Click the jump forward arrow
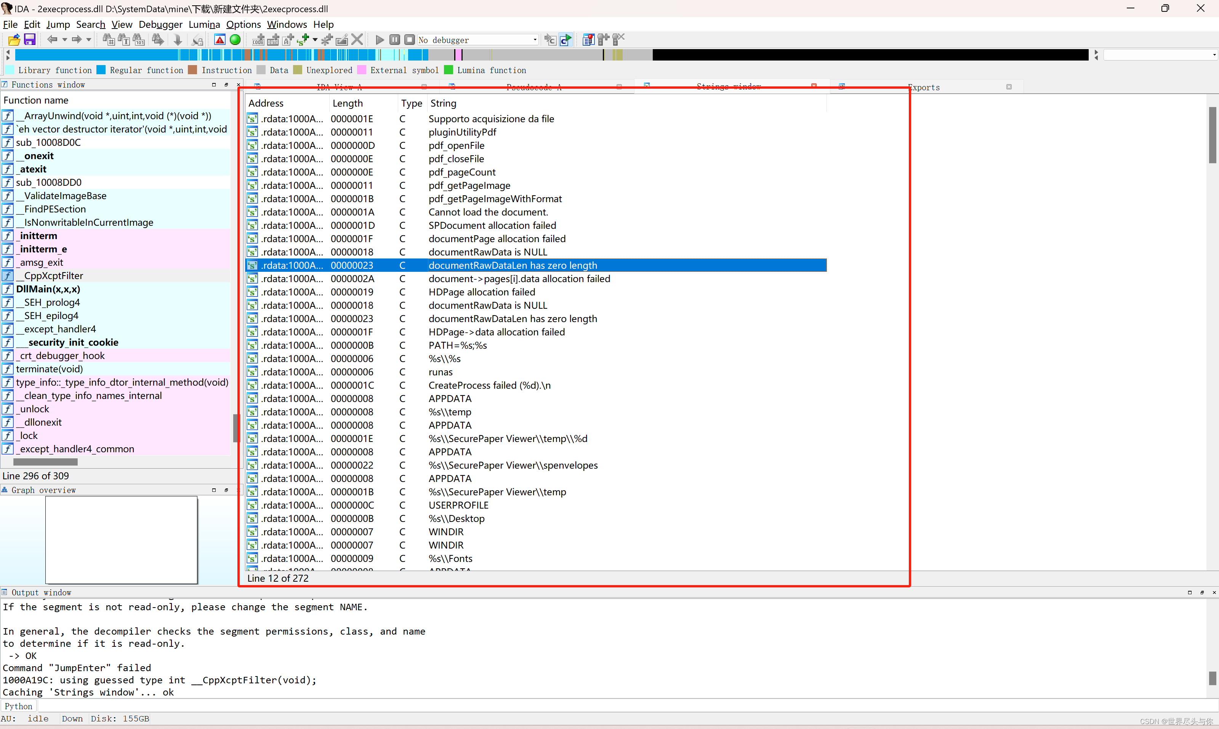Image resolution: width=1219 pixels, height=729 pixels. click(77, 40)
